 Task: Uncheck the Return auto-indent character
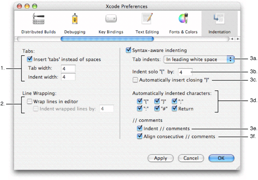(175, 108)
